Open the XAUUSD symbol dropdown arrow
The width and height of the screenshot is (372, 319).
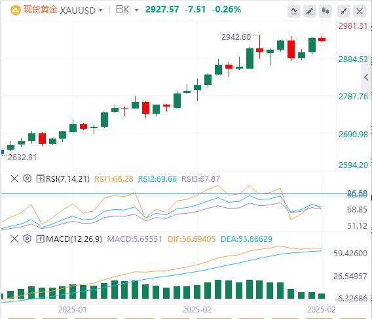tap(101, 10)
